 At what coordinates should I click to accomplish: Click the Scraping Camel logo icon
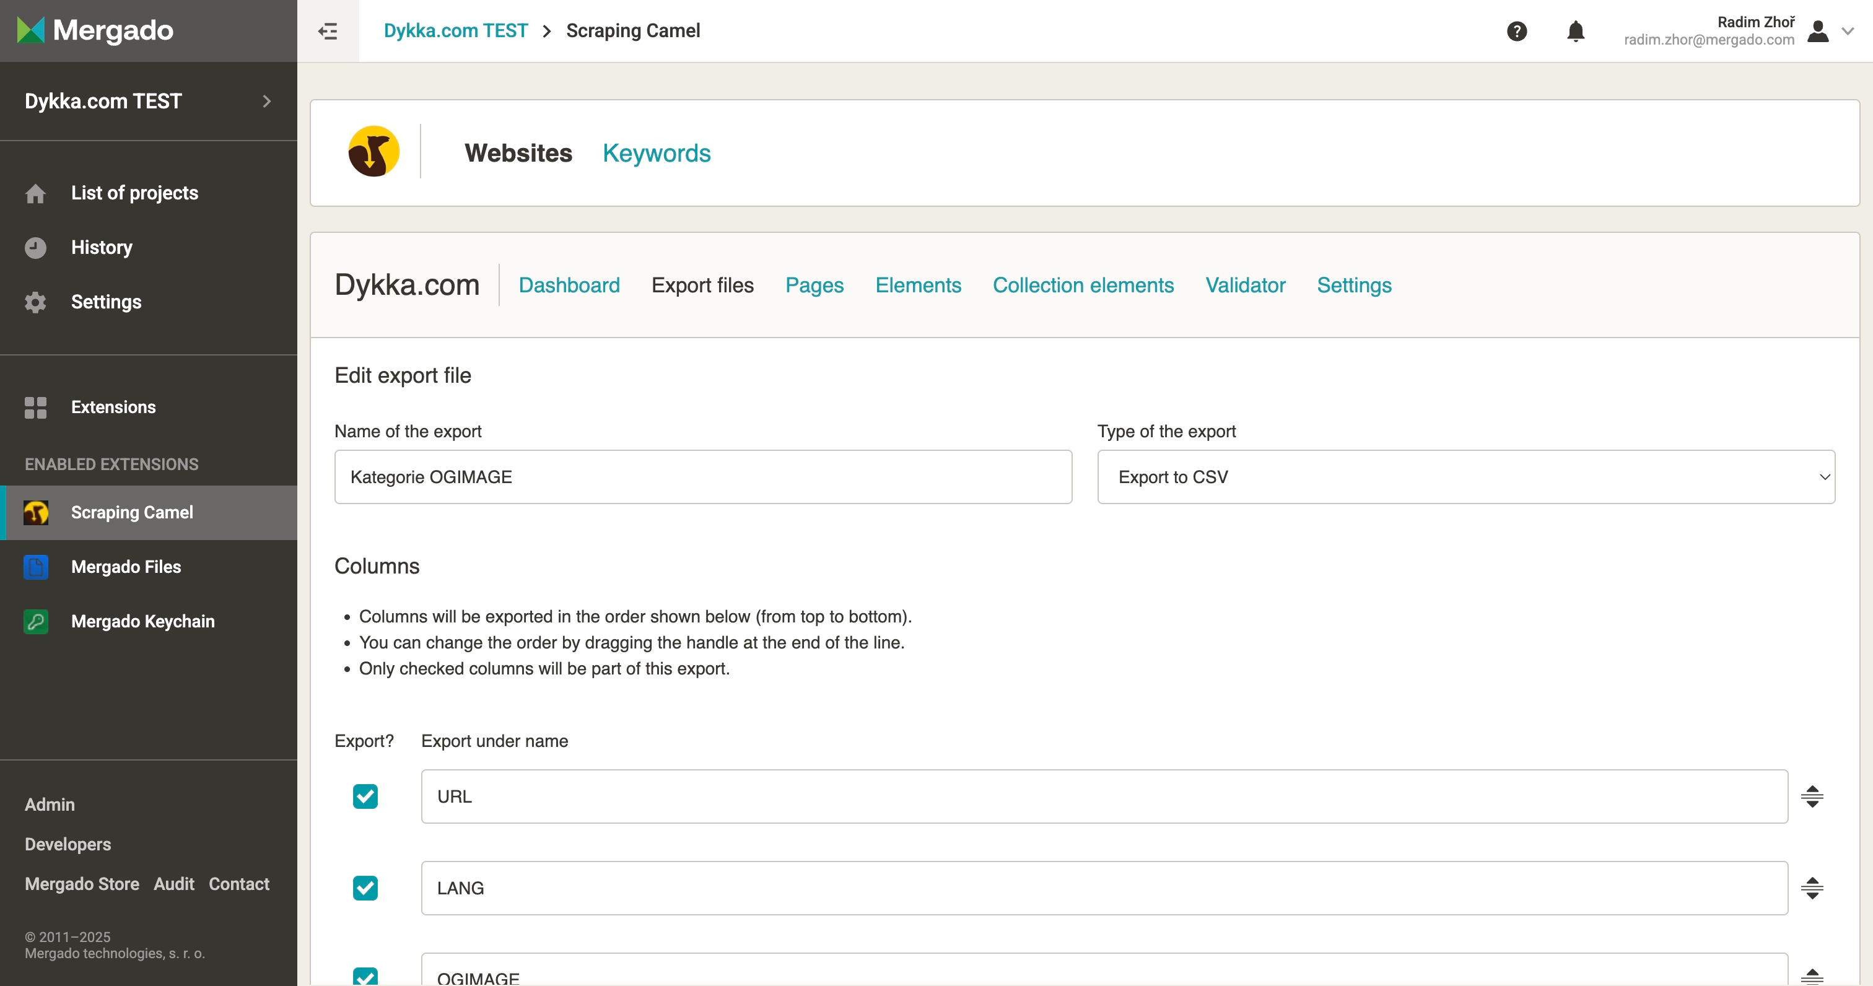pyautogui.click(x=373, y=152)
